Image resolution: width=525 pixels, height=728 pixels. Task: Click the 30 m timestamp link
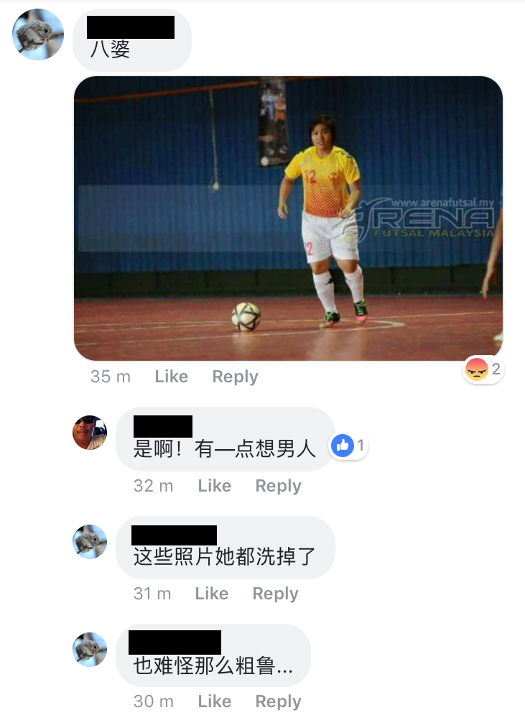[x=153, y=701]
